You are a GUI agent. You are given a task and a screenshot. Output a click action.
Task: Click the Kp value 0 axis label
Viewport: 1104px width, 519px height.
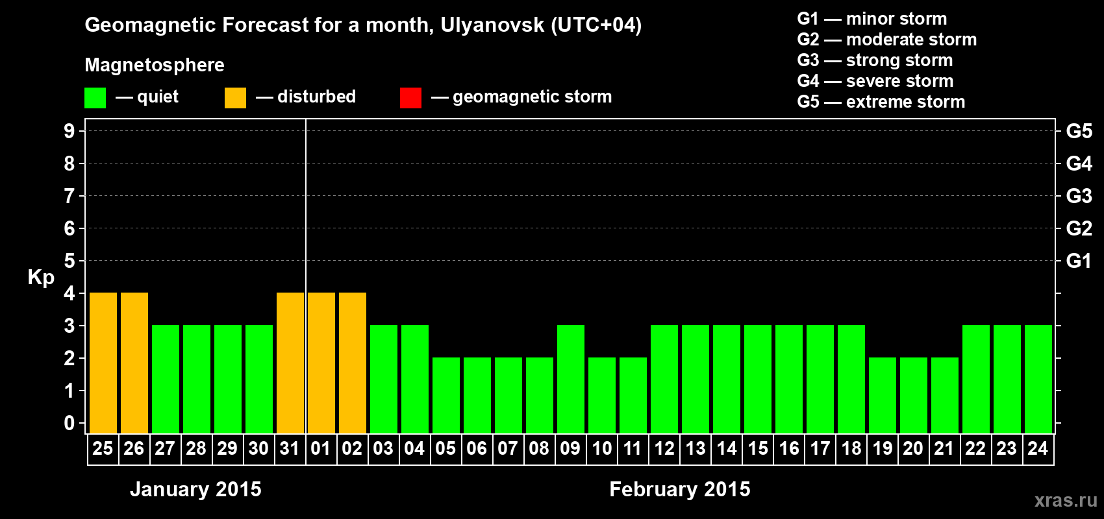[69, 423]
